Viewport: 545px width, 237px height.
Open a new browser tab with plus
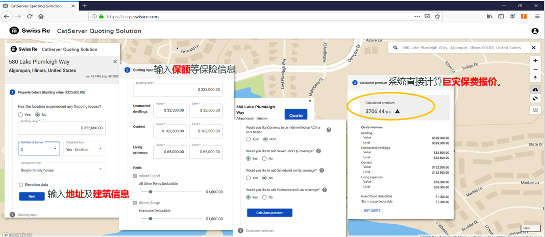[x=85, y=6]
